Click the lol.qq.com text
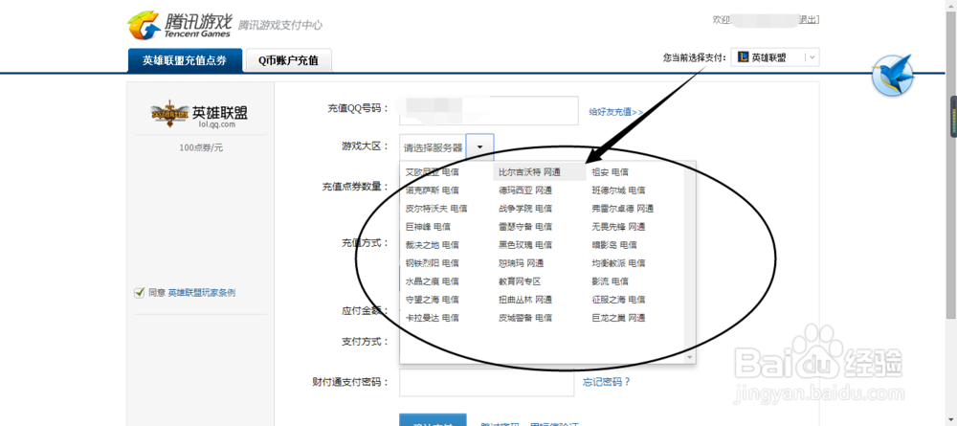Viewport: 957px width, 426px height. coord(216,124)
